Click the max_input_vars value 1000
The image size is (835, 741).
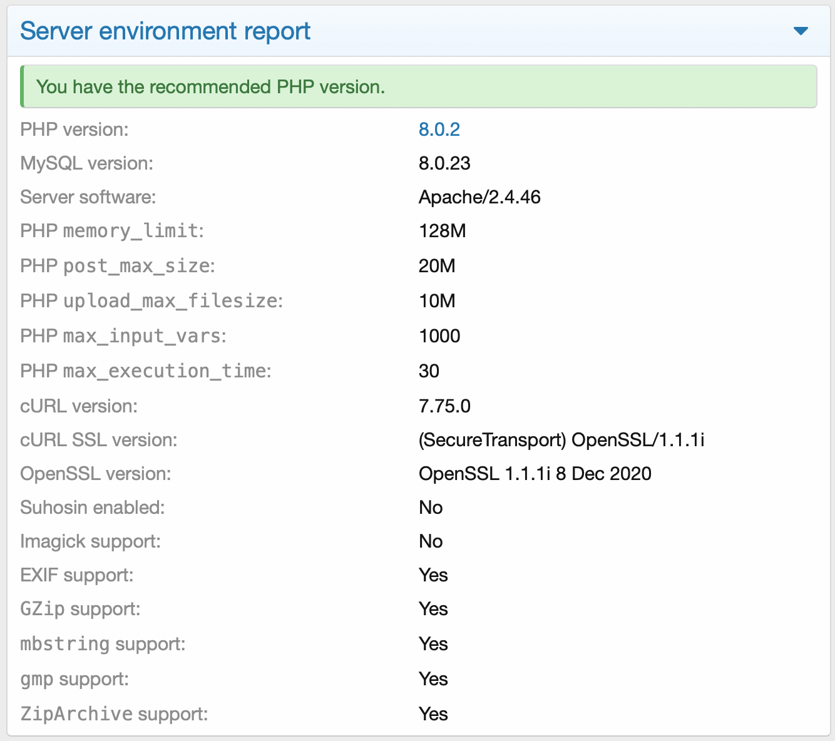point(439,335)
